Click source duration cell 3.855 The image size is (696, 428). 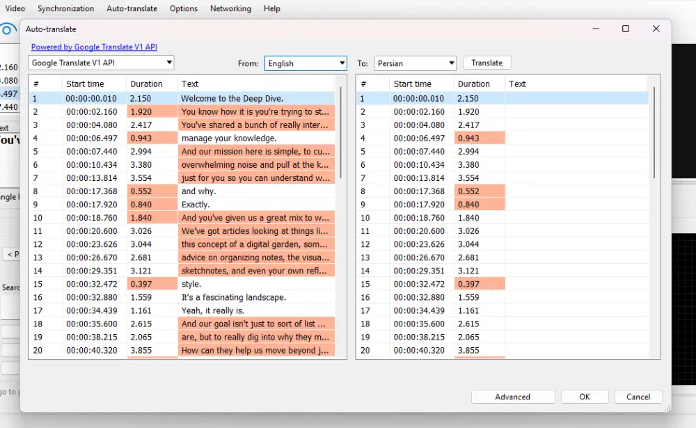pyautogui.click(x=152, y=350)
